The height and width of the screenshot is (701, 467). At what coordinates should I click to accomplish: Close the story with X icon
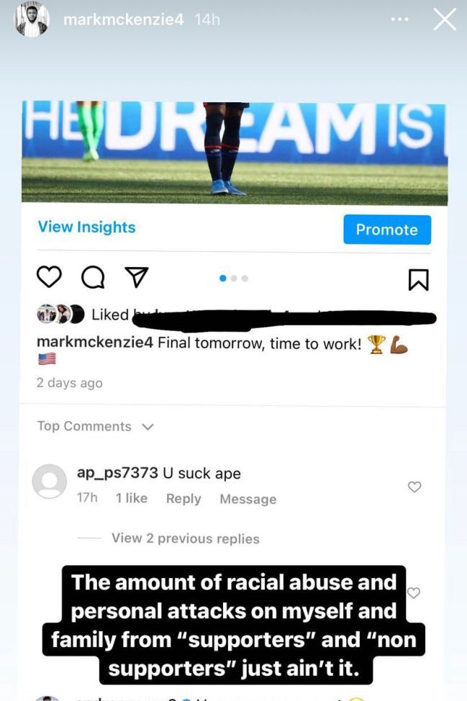(x=445, y=19)
